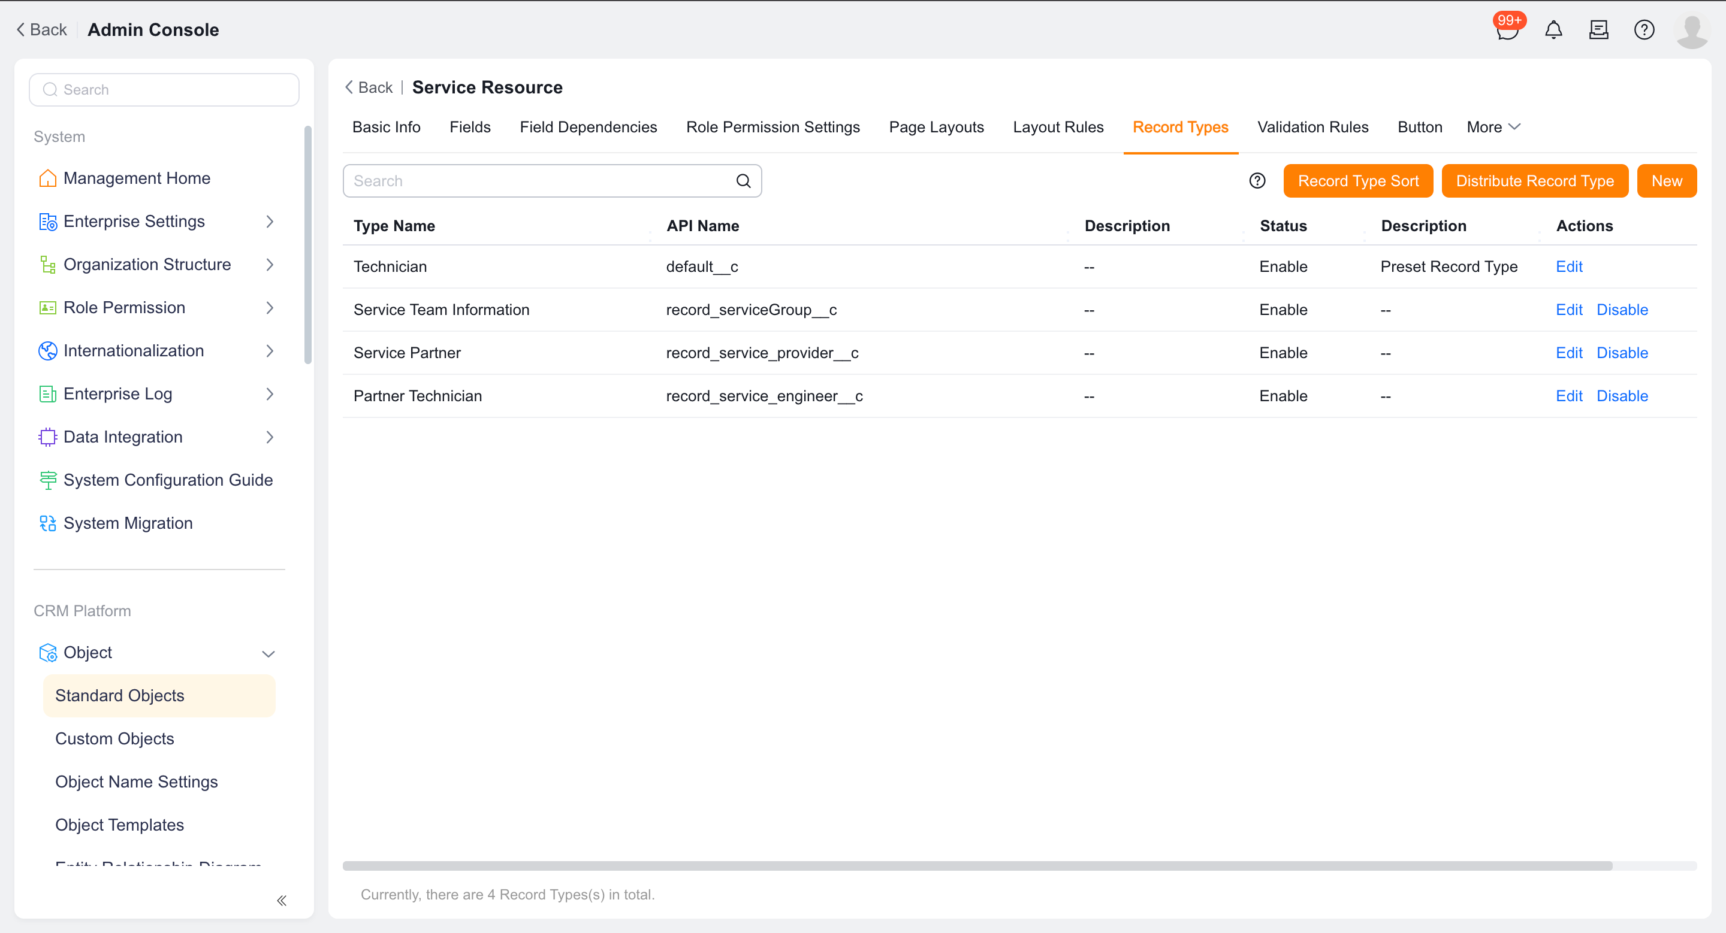The height and width of the screenshot is (933, 1726).
Task: Disable the Service Partner record type
Action: point(1622,353)
